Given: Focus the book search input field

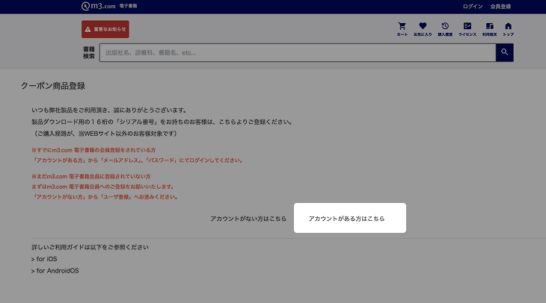Looking at the screenshot, I should point(298,53).
